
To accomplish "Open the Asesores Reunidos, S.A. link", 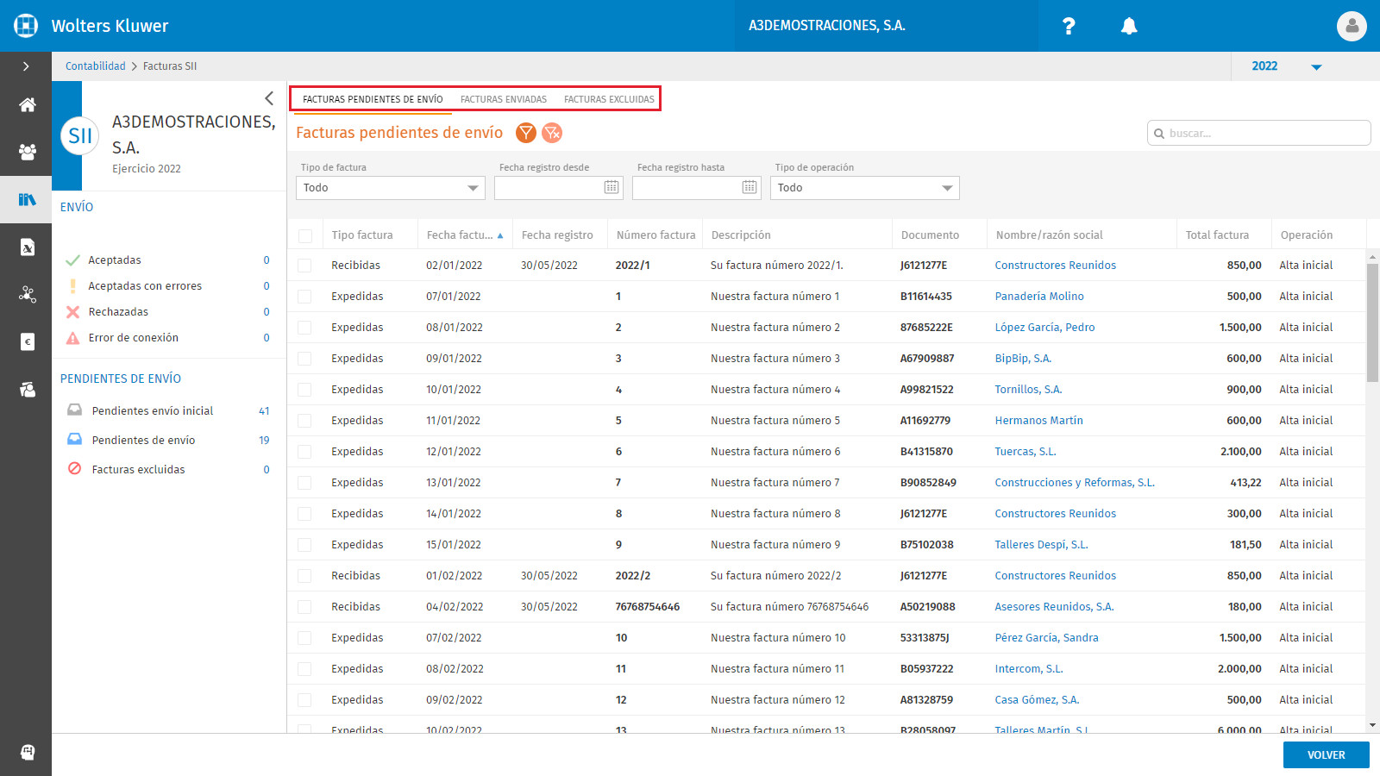I will [x=1054, y=607].
